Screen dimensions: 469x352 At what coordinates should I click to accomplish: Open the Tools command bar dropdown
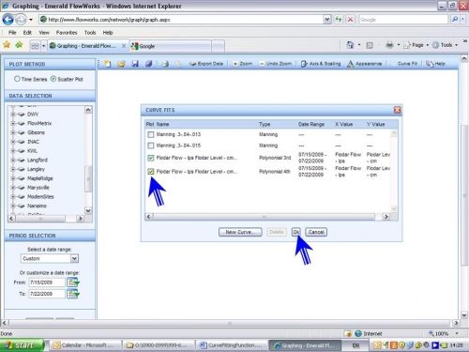click(x=445, y=45)
